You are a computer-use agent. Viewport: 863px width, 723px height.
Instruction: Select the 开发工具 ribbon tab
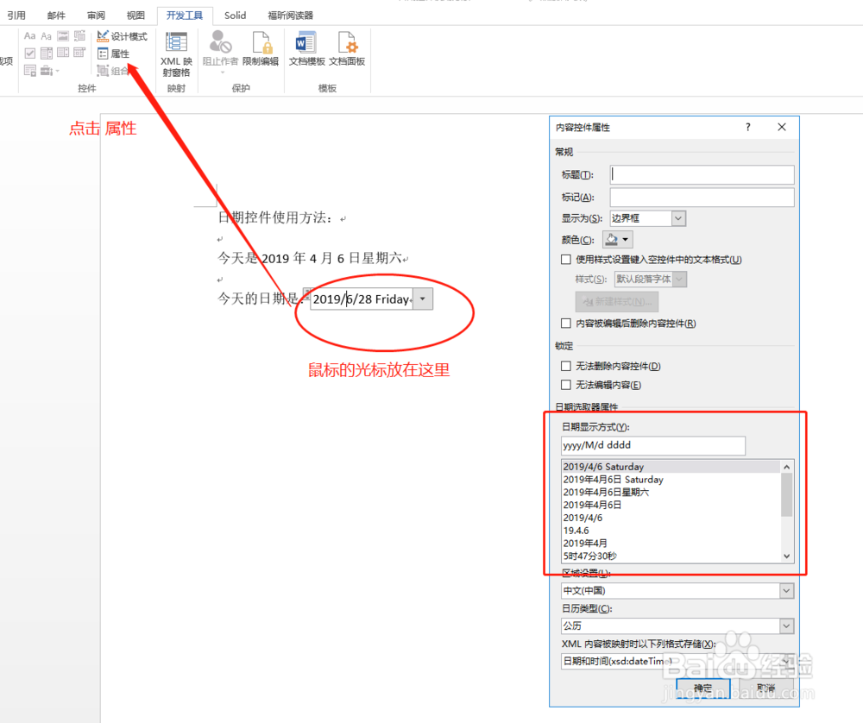[185, 16]
